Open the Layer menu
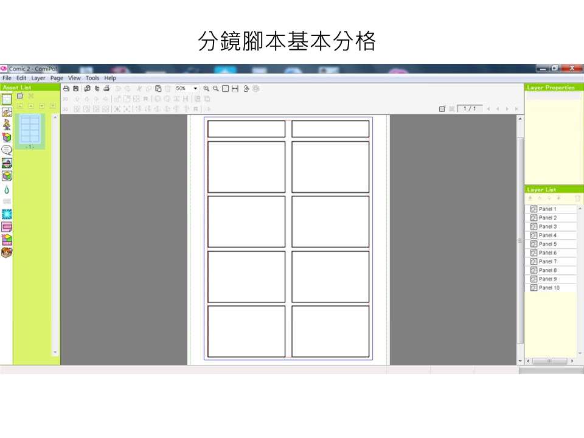 coord(38,78)
